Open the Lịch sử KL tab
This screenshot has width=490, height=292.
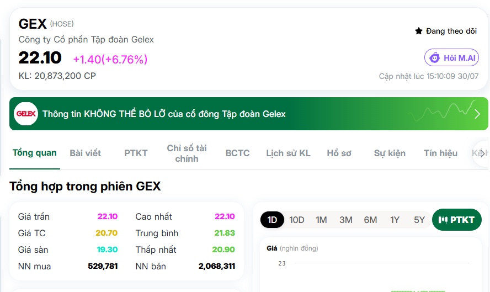(x=288, y=153)
